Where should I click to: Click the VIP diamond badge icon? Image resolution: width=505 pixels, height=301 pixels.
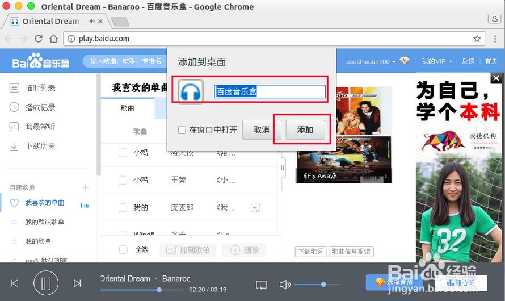(x=405, y=61)
